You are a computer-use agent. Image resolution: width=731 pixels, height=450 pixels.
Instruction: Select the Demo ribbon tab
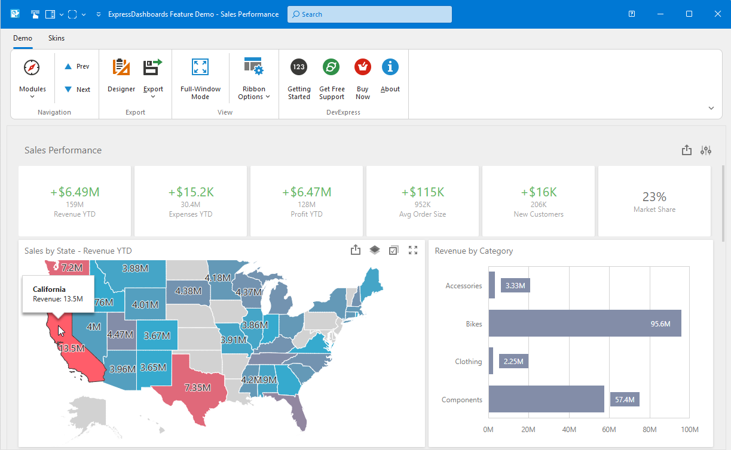(x=22, y=38)
